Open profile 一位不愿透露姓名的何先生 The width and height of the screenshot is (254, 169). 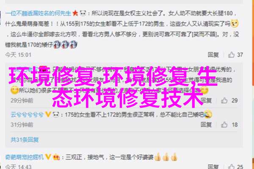pos(38,13)
